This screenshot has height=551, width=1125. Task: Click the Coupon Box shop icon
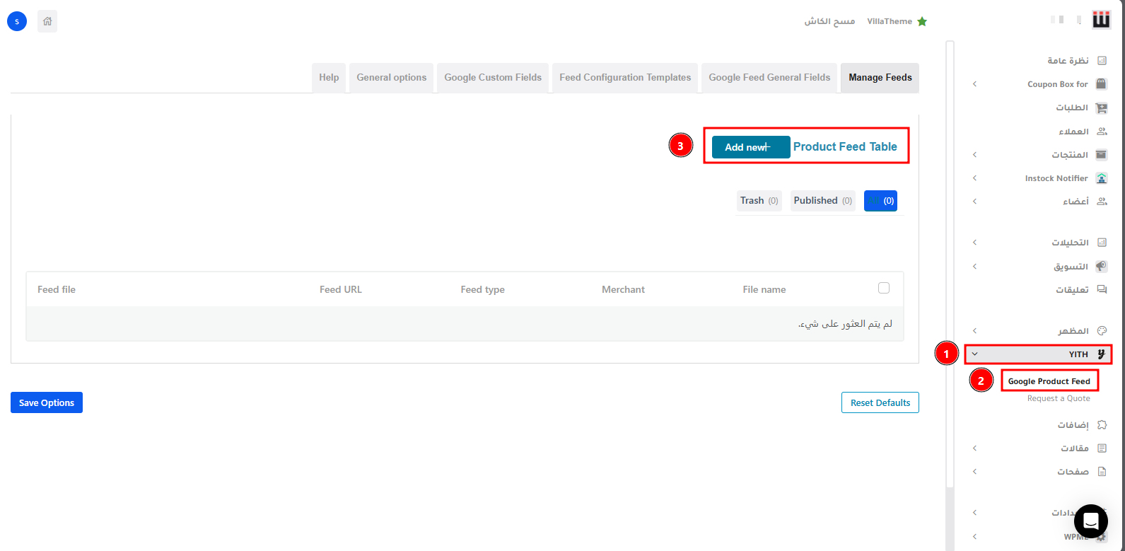tap(1101, 84)
